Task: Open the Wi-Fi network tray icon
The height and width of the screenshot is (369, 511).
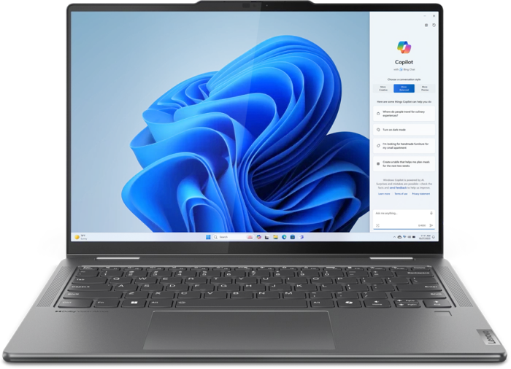Action: (x=404, y=237)
